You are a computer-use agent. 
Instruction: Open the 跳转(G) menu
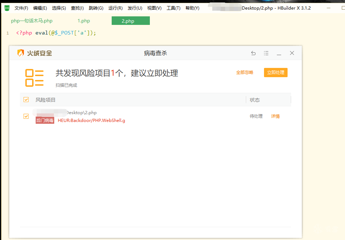96,8
